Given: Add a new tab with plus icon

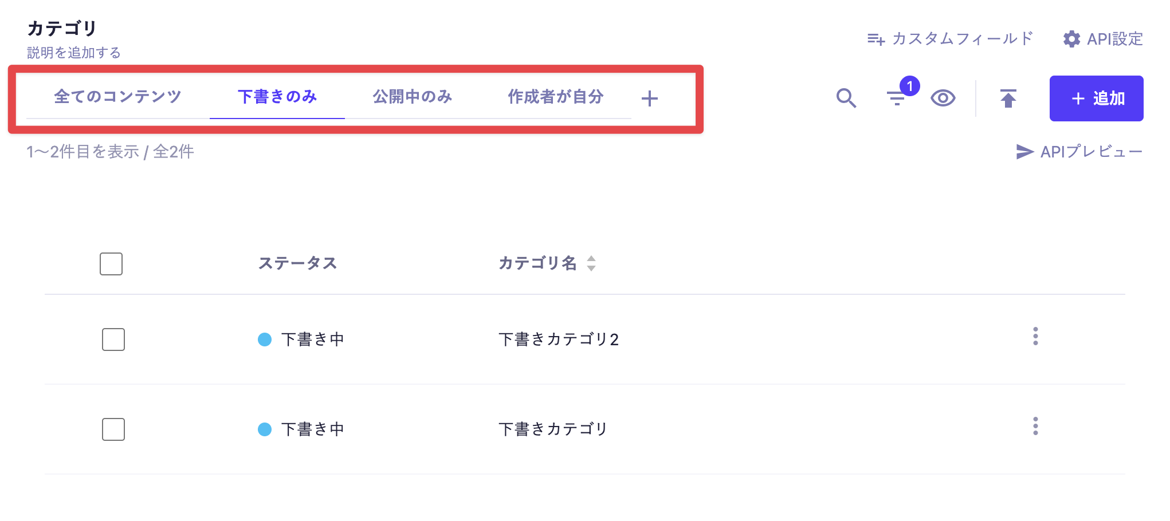Looking at the screenshot, I should [x=649, y=98].
